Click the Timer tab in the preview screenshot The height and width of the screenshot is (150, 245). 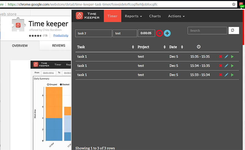click(58, 65)
